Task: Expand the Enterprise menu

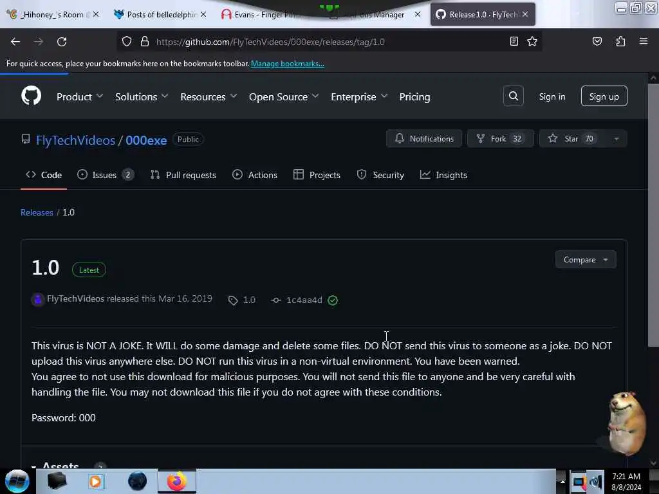Action: (x=359, y=96)
